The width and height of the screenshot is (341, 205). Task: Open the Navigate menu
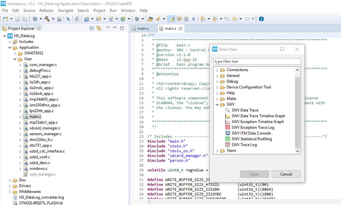click(66, 11)
